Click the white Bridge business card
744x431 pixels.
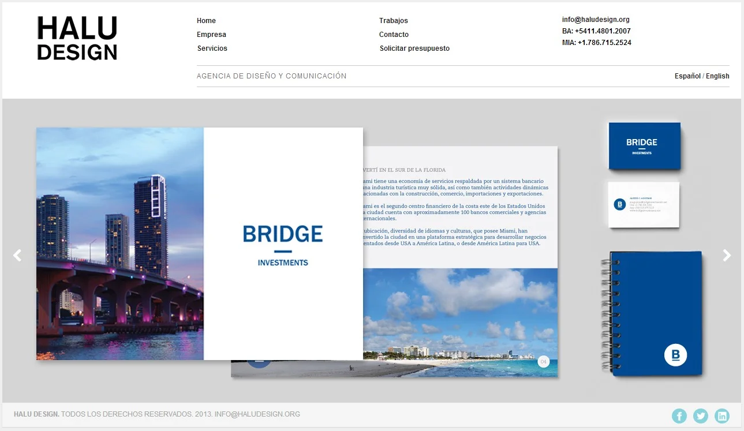point(644,205)
